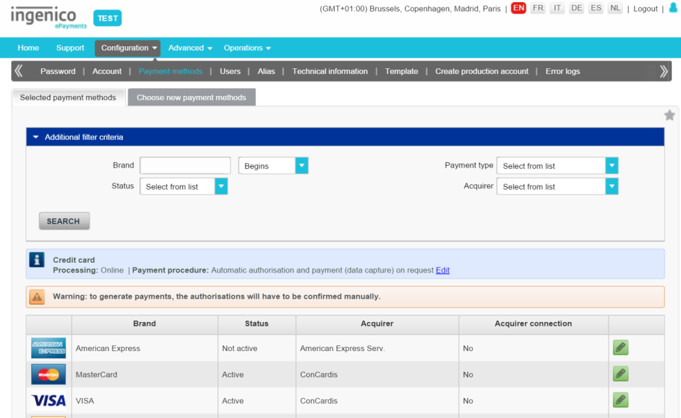Click the Brand text input field

click(x=185, y=166)
